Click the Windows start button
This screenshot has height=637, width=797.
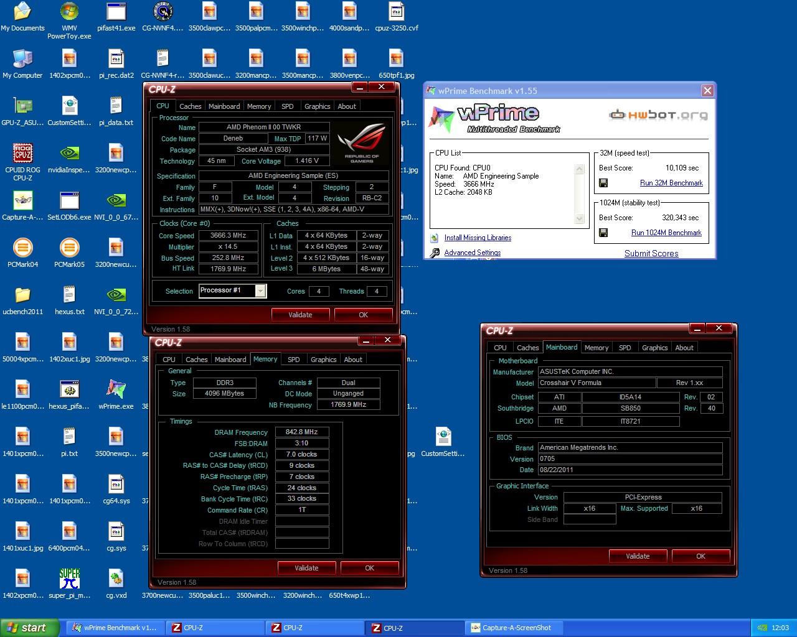[30, 628]
